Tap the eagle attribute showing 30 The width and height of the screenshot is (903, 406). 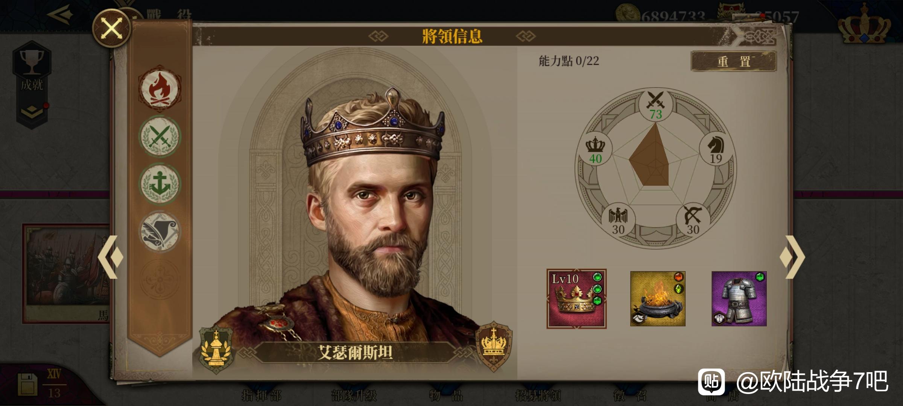(x=618, y=221)
